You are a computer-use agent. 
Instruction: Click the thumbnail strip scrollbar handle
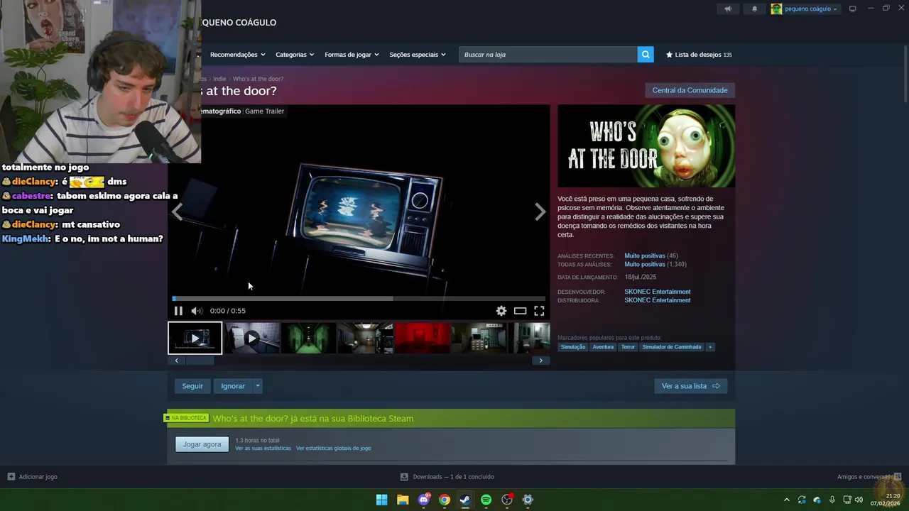click(x=200, y=361)
